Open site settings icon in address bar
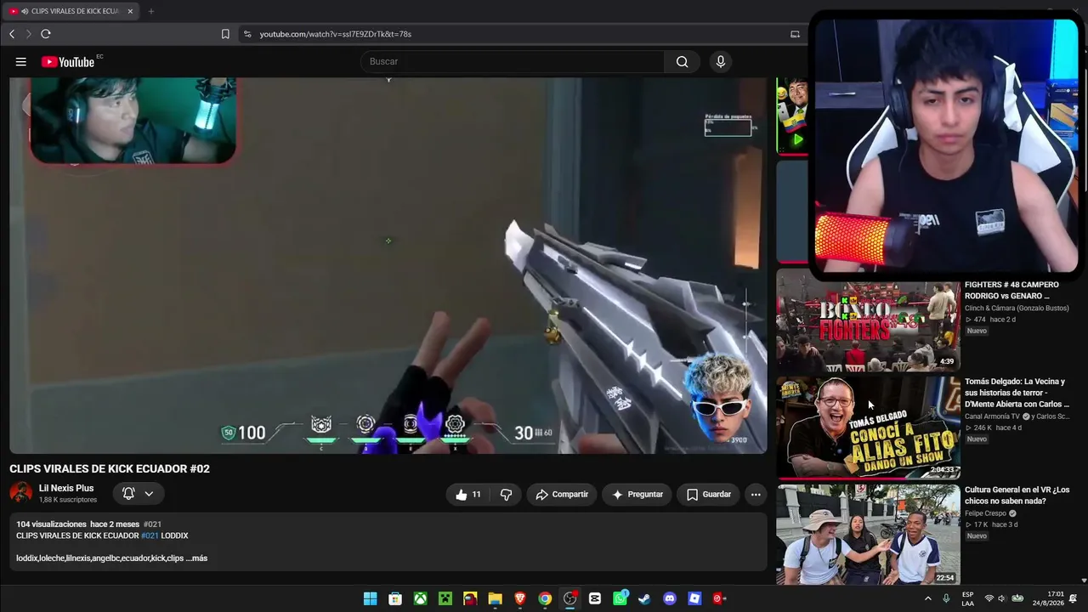Screen dimensions: 1088x612 pos(247,34)
